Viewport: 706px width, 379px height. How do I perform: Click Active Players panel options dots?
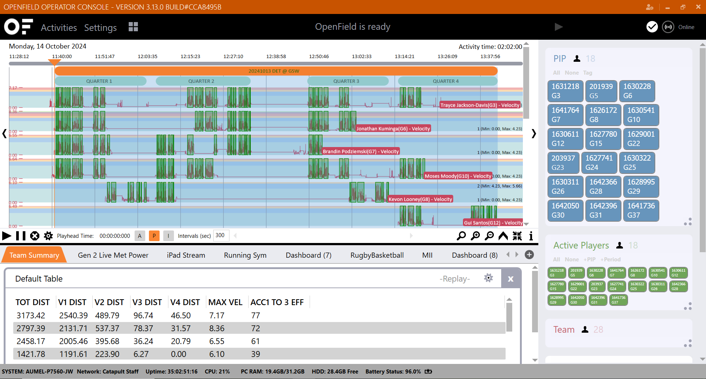point(688,306)
